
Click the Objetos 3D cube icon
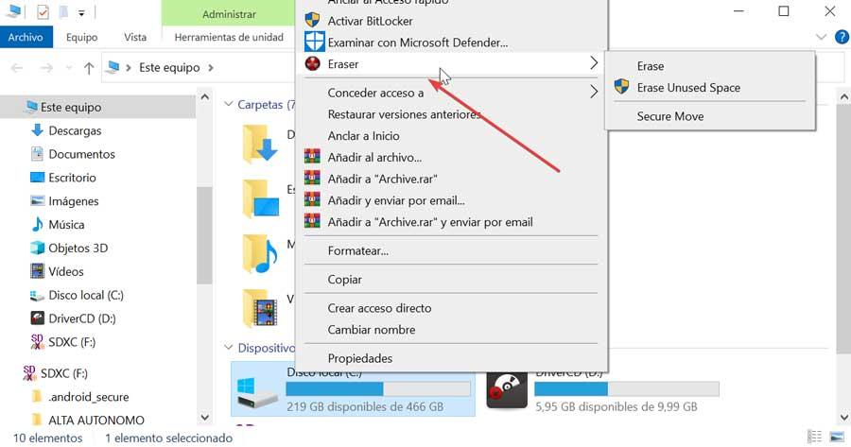pyautogui.click(x=37, y=248)
